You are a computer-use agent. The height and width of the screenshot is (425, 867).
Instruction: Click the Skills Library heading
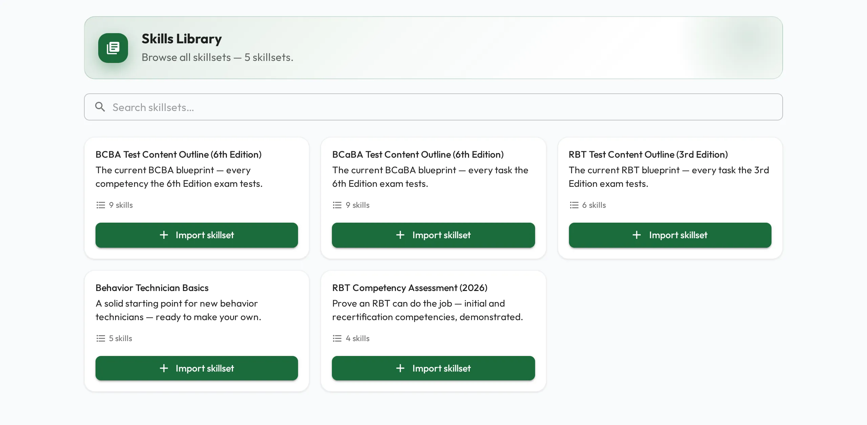pyautogui.click(x=182, y=39)
